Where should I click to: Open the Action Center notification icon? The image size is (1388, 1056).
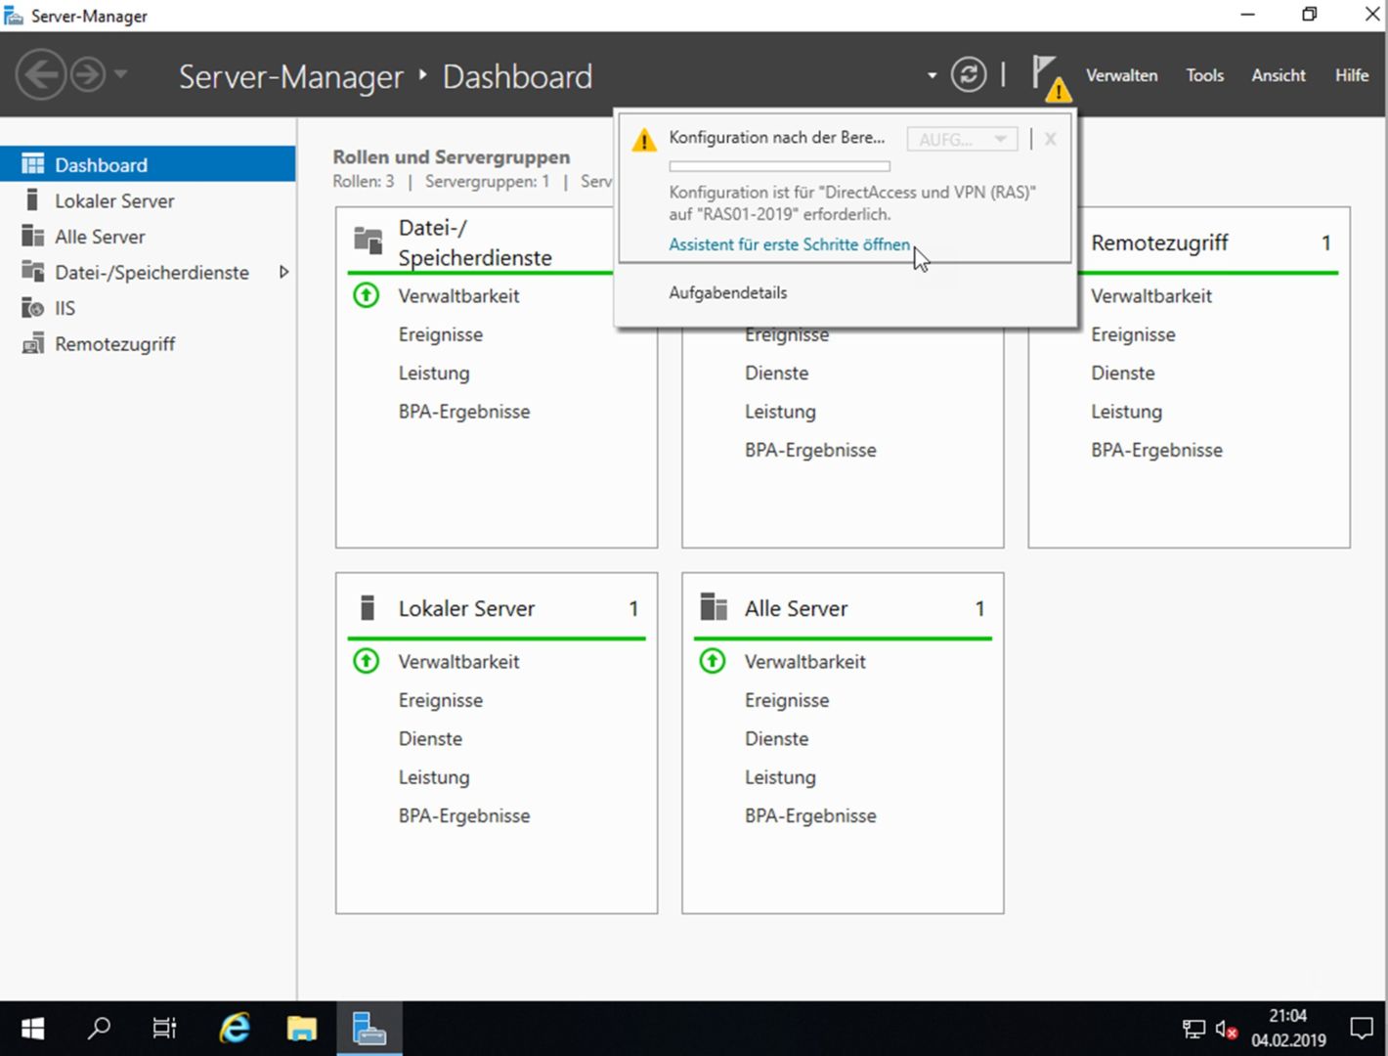pyautogui.click(x=1361, y=1029)
